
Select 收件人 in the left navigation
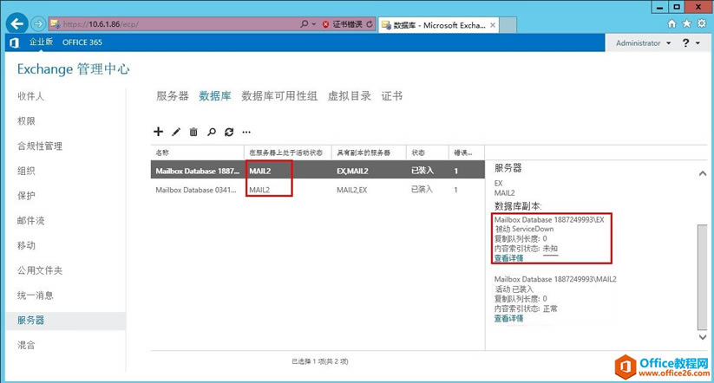pyautogui.click(x=30, y=96)
